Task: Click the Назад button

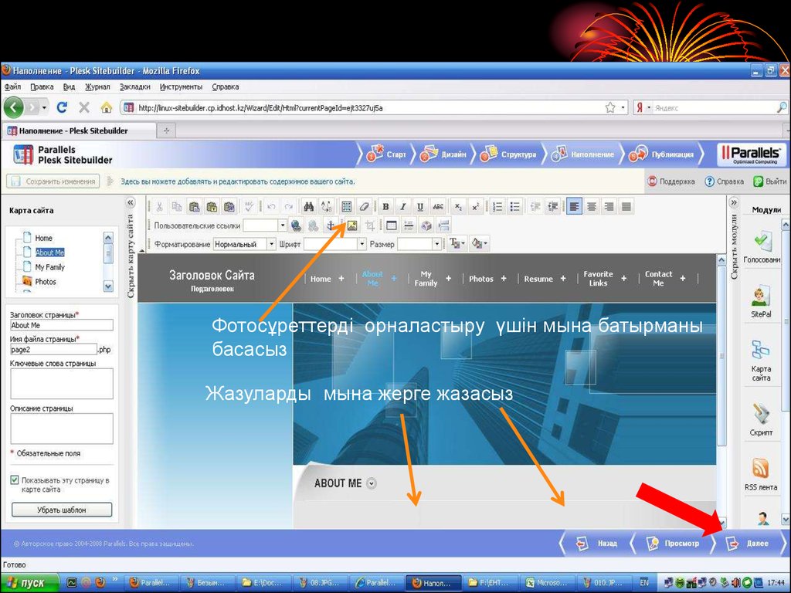Action: click(x=597, y=544)
